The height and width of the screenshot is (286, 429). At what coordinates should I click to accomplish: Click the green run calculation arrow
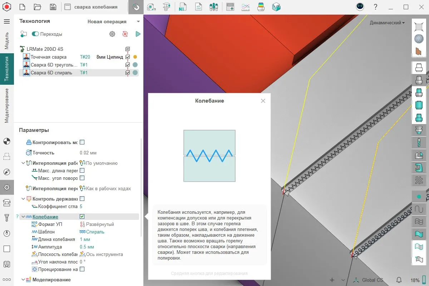click(x=138, y=34)
